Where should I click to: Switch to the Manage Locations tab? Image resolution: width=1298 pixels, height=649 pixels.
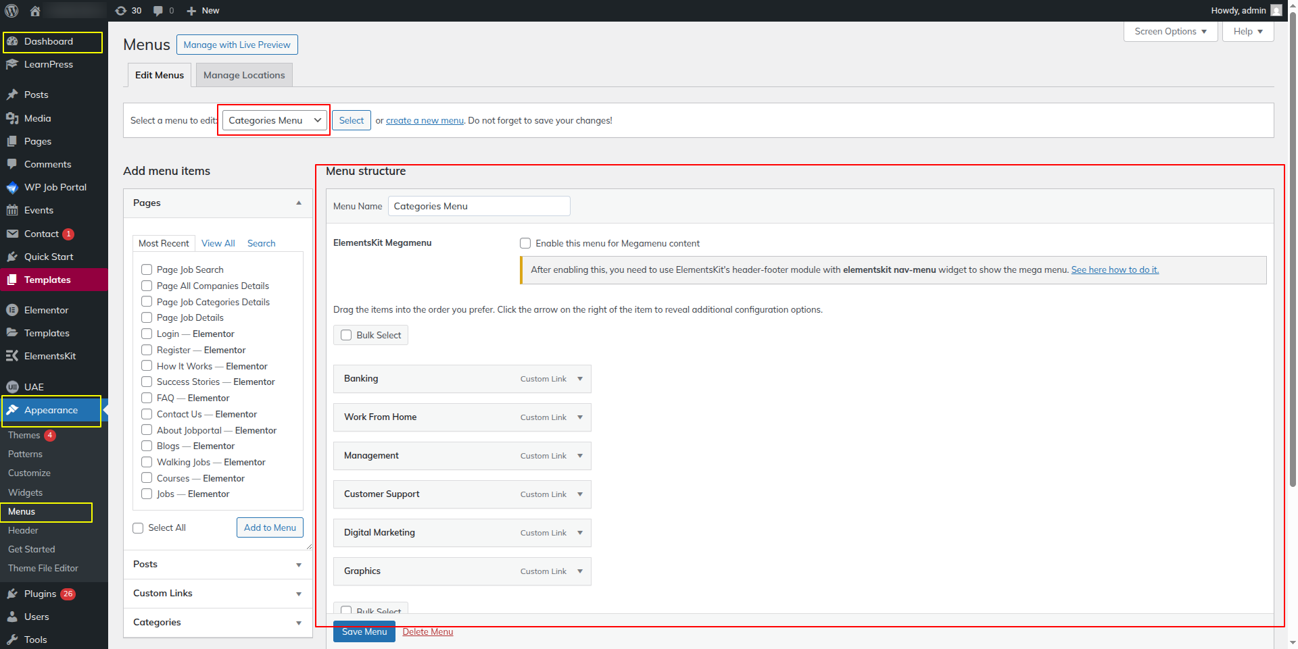click(244, 75)
